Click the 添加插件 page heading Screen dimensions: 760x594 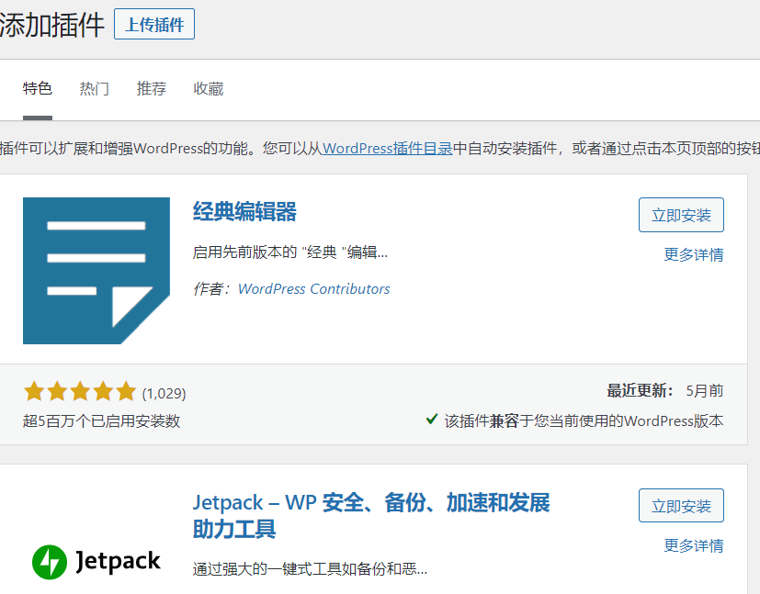[51, 24]
